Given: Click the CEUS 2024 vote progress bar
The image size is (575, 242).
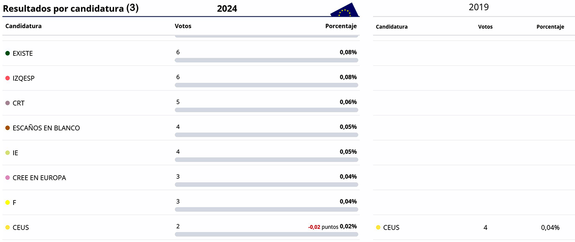Looking at the screenshot, I should [266, 234].
